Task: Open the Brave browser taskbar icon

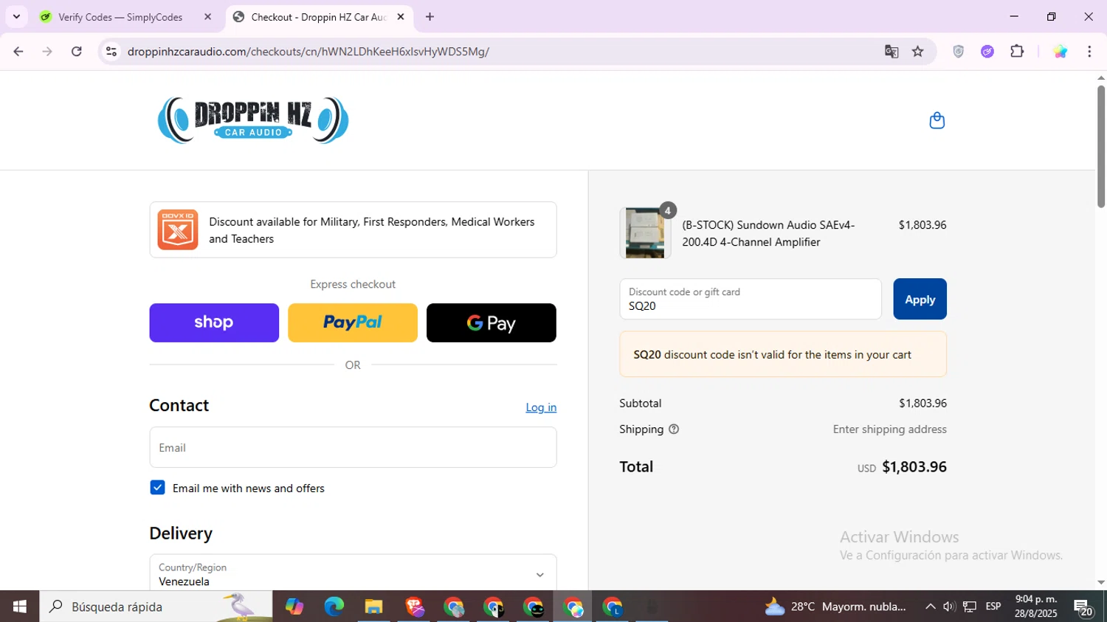Action: coord(414,607)
